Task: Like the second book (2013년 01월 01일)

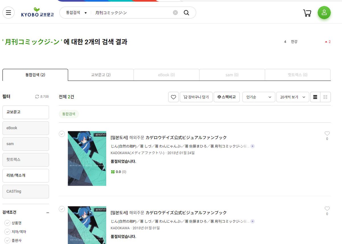Action: tap(327, 208)
